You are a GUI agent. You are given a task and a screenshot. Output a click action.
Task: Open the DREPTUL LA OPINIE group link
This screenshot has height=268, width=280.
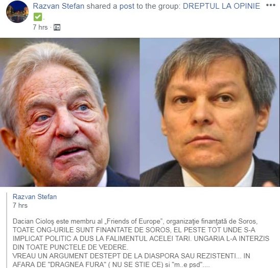click(x=221, y=6)
